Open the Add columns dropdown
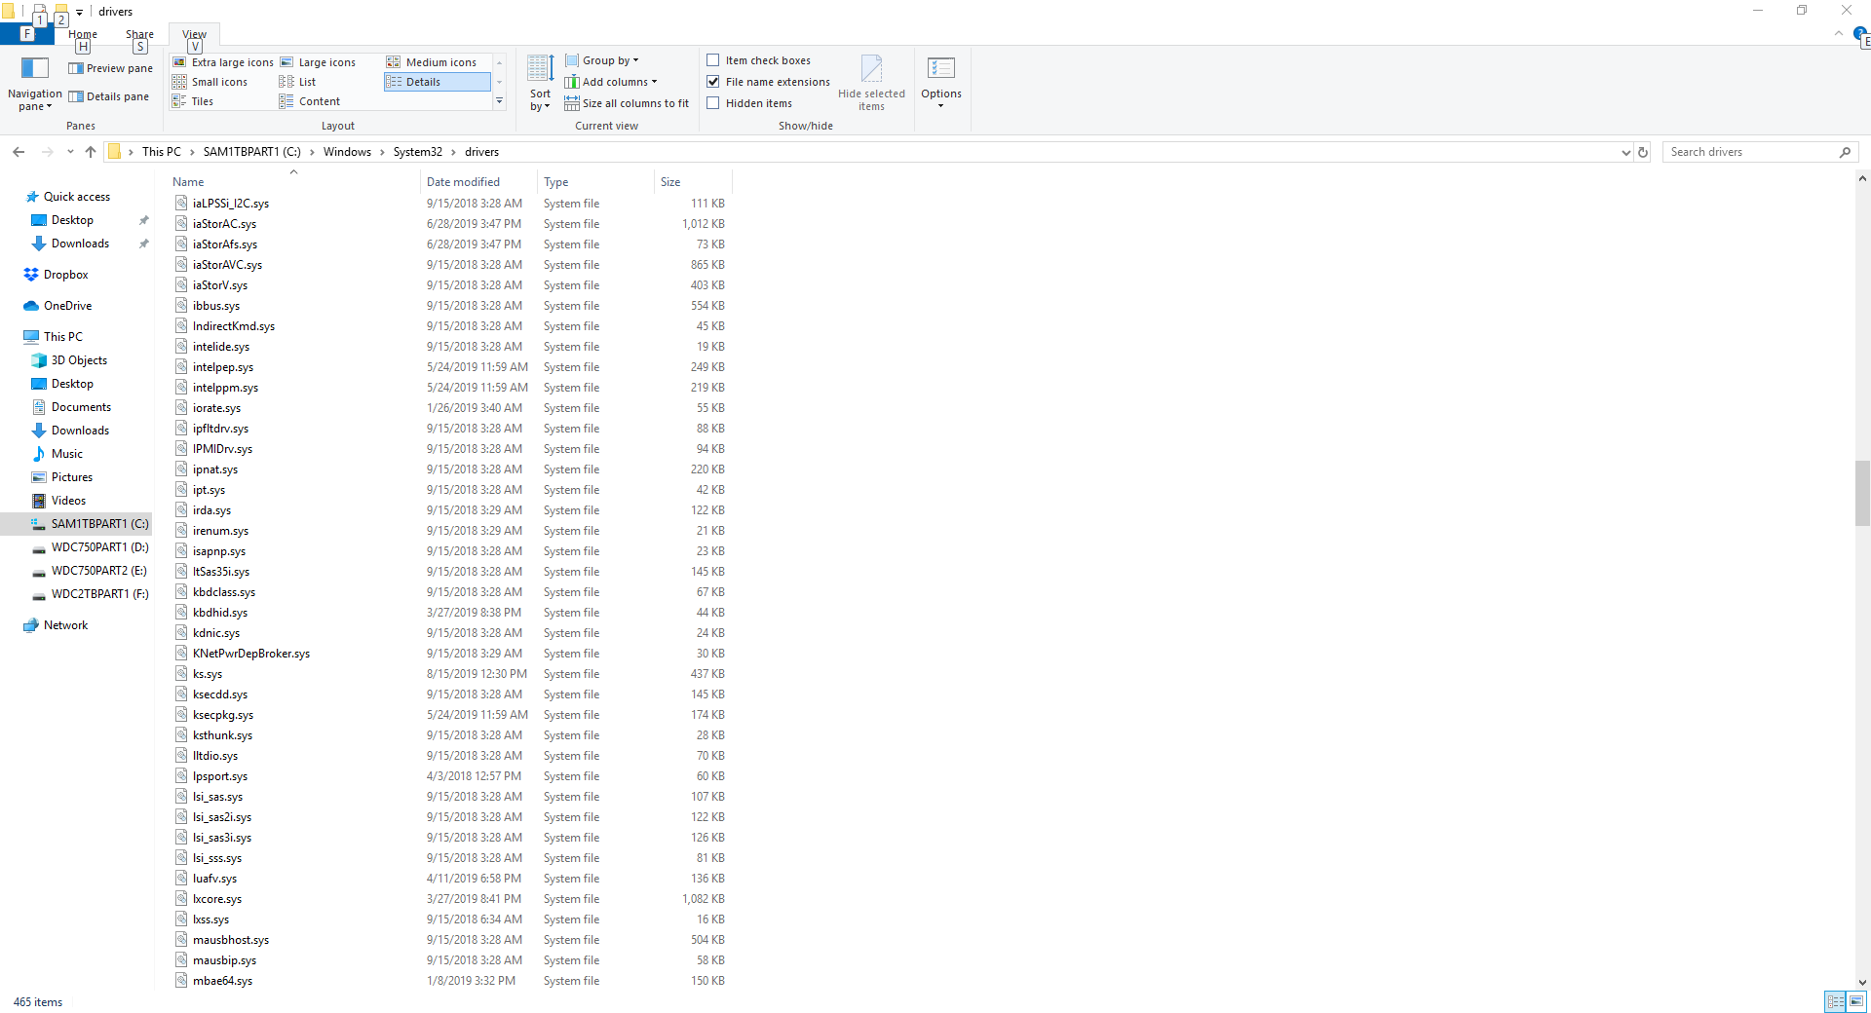Viewport: 1871px width, 1013px height. [611, 82]
